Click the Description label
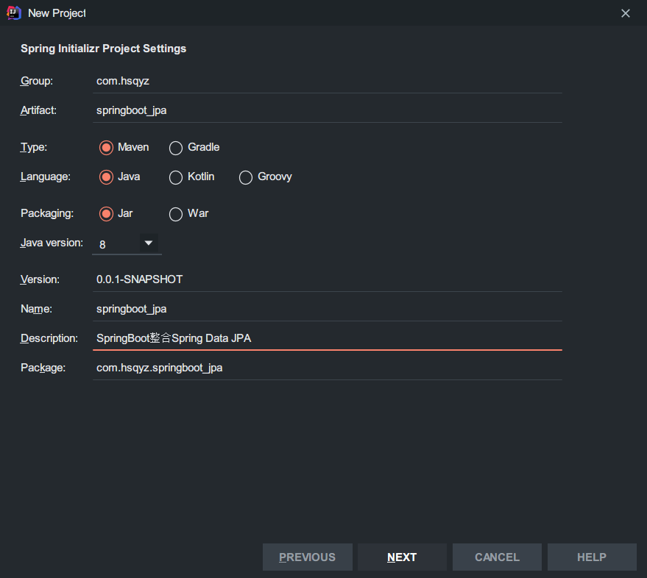647x578 pixels. pos(49,338)
